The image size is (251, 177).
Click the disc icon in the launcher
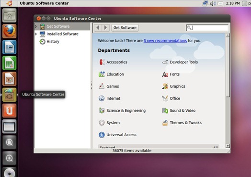[9, 172]
